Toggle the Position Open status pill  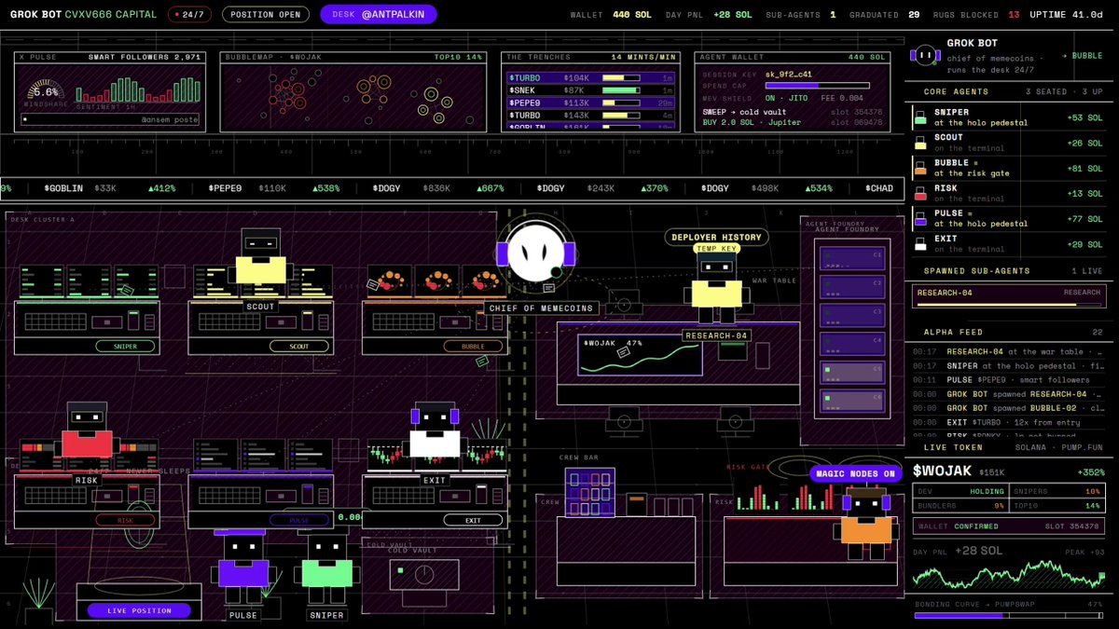[266, 15]
